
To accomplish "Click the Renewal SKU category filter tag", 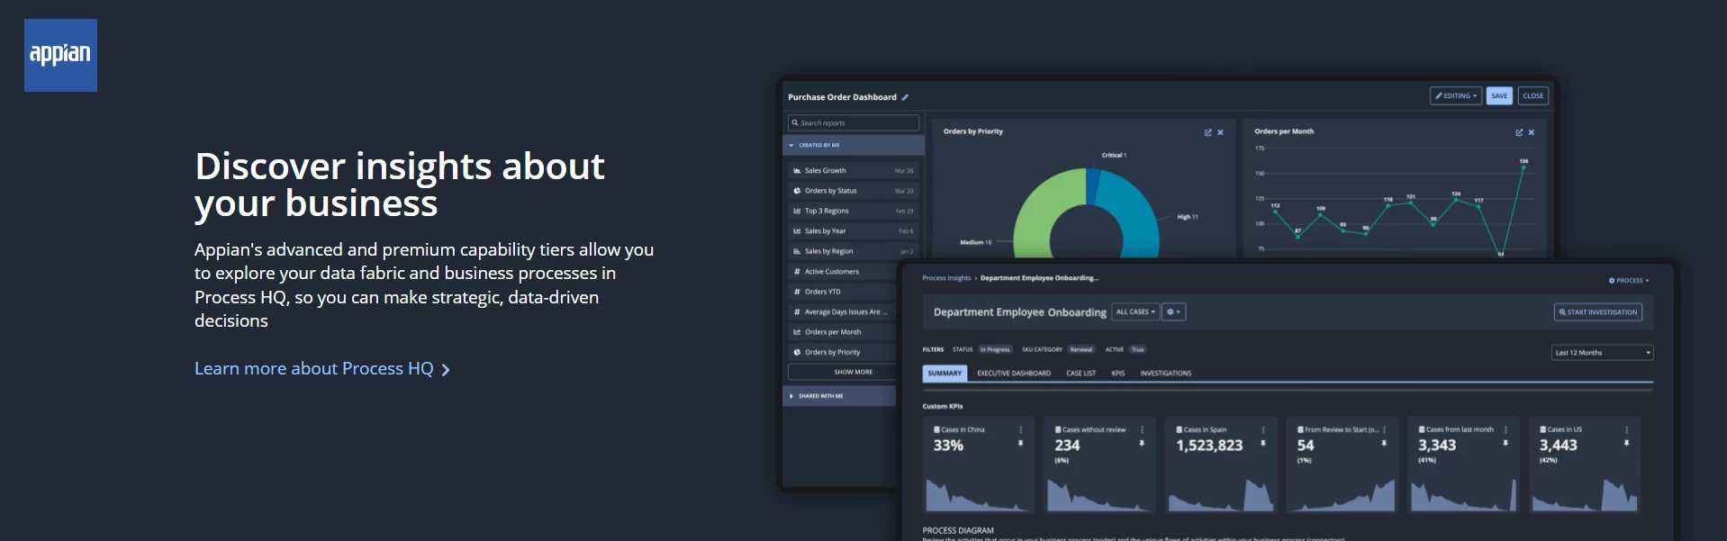I will (x=1081, y=349).
